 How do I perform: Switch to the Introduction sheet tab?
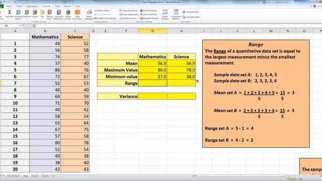[x=13, y=176]
